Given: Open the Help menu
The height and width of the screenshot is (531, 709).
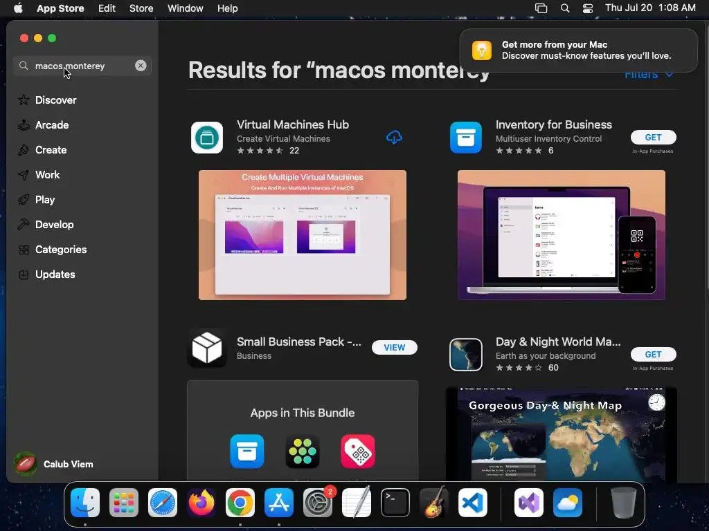Looking at the screenshot, I should [x=227, y=8].
